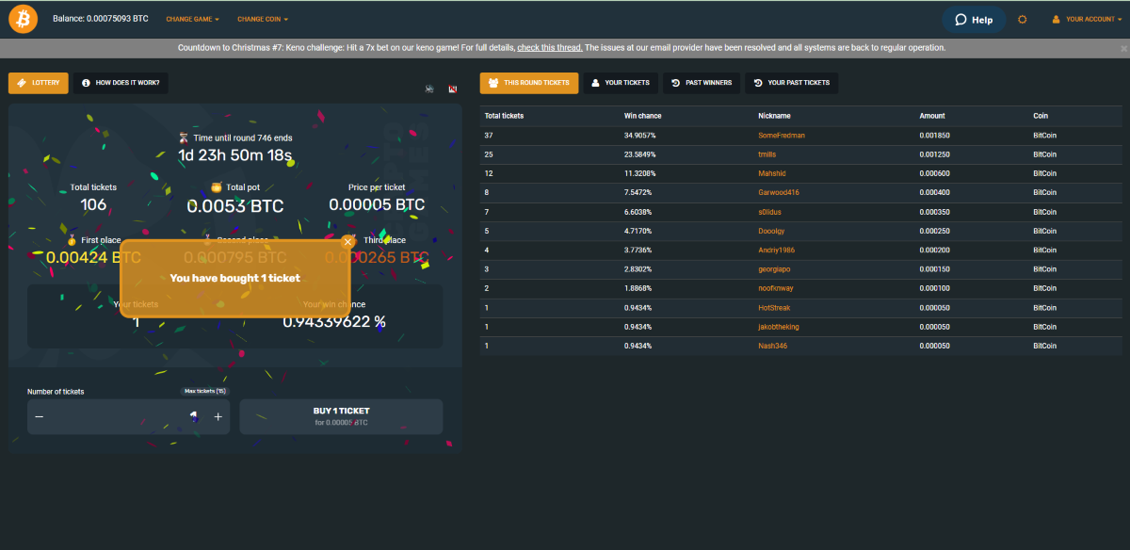Click the Total tickets column header

coord(504,116)
